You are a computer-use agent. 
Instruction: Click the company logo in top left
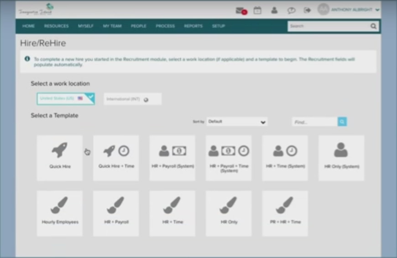[x=36, y=10]
